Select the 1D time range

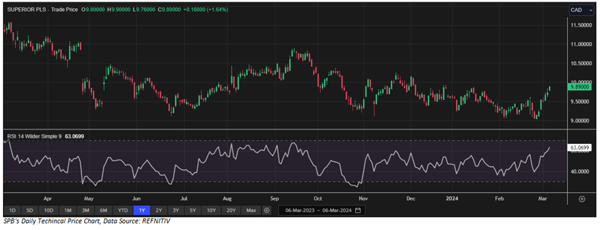tap(12, 211)
